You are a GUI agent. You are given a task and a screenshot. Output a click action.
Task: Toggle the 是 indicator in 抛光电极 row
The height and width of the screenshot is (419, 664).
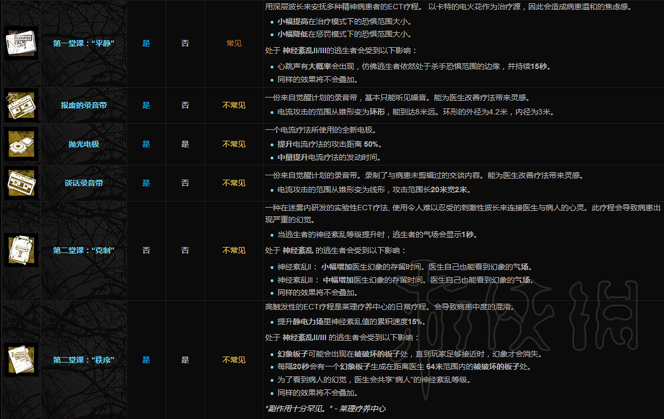point(146,144)
